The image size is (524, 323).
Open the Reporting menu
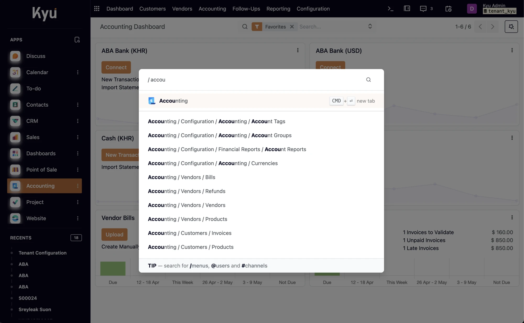[278, 9]
